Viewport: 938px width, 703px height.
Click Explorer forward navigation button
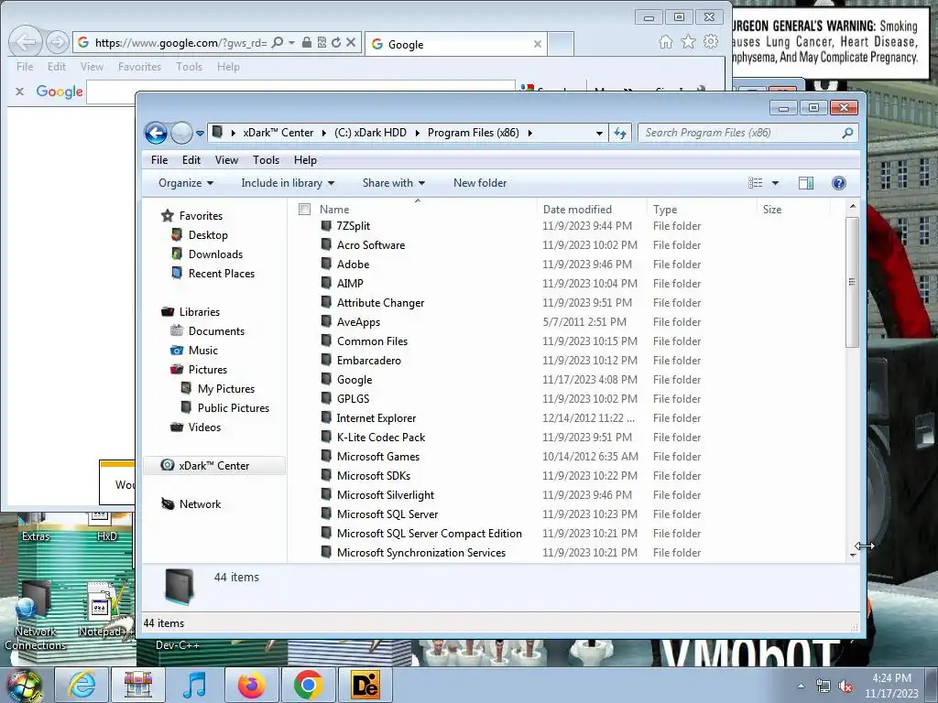coord(181,133)
